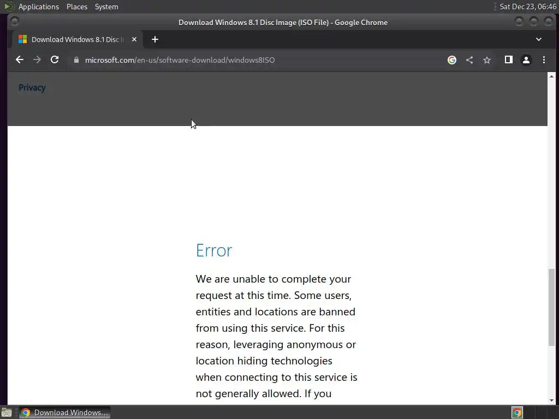The height and width of the screenshot is (419, 559).
Task: Click the window menu button in title bar
Action: point(15,22)
